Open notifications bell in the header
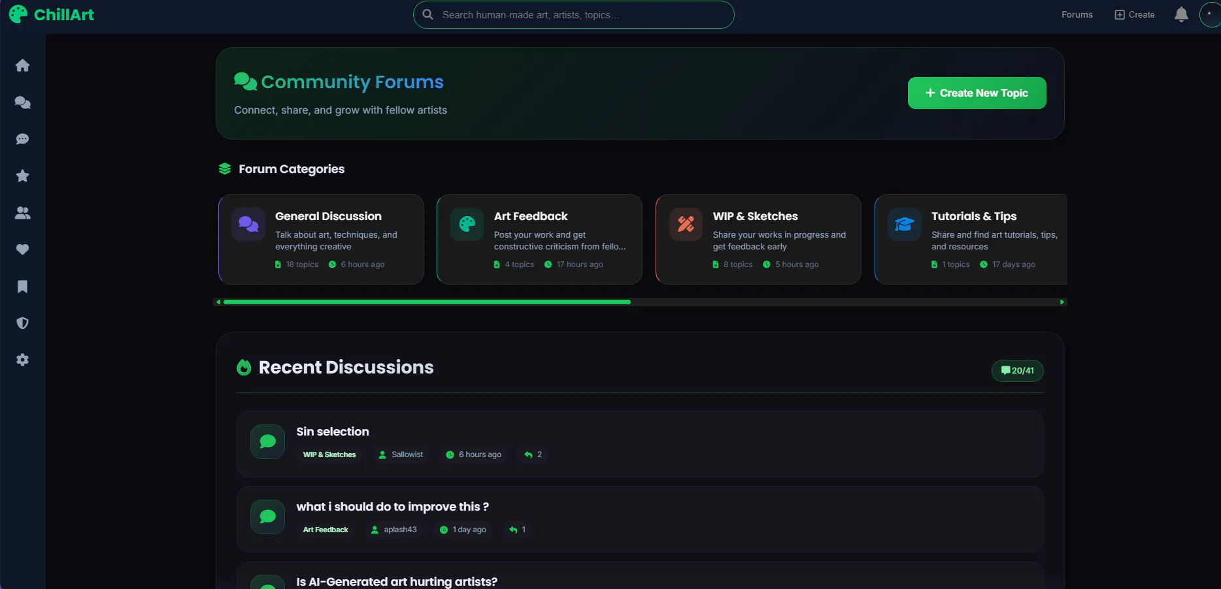1221x589 pixels. click(x=1181, y=14)
